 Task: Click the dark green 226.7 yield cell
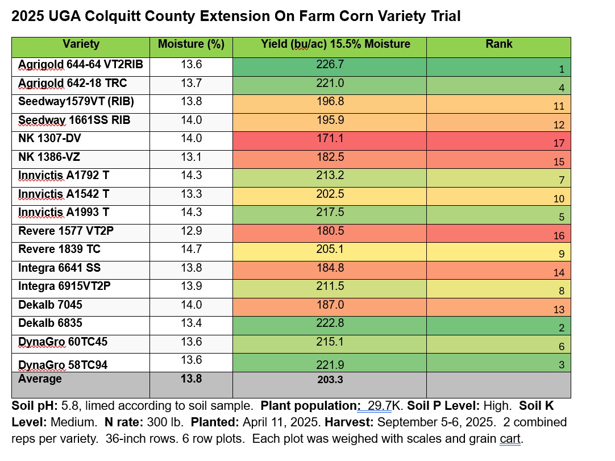click(x=329, y=65)
